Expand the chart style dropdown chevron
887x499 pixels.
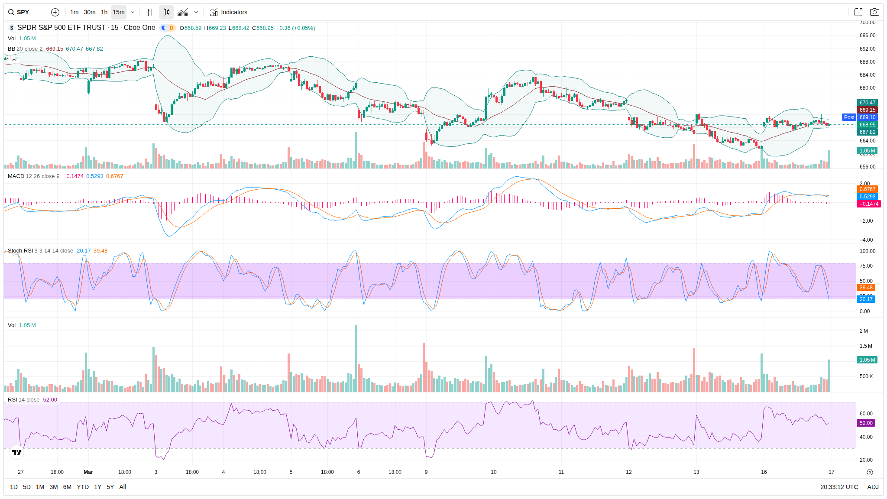point(196,12)
